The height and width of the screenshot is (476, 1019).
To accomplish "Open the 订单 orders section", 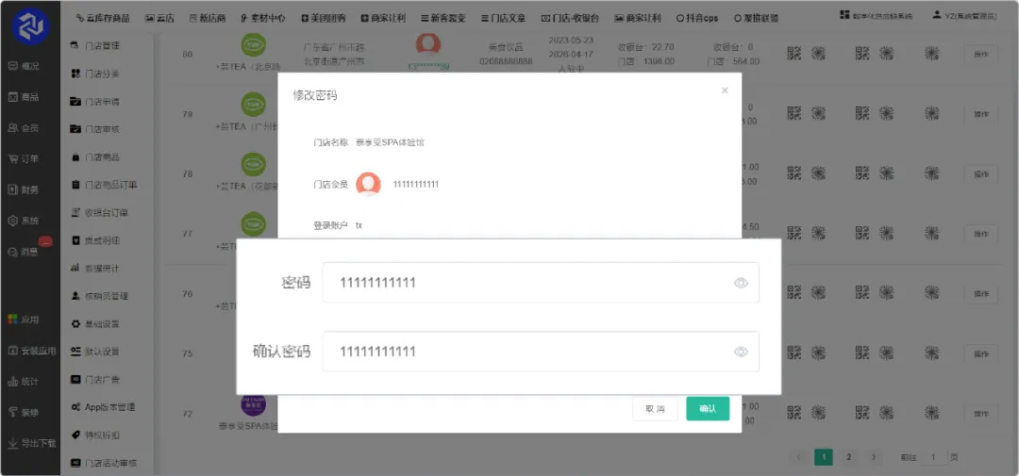I will pyautogui.click(x=24, y=159).
